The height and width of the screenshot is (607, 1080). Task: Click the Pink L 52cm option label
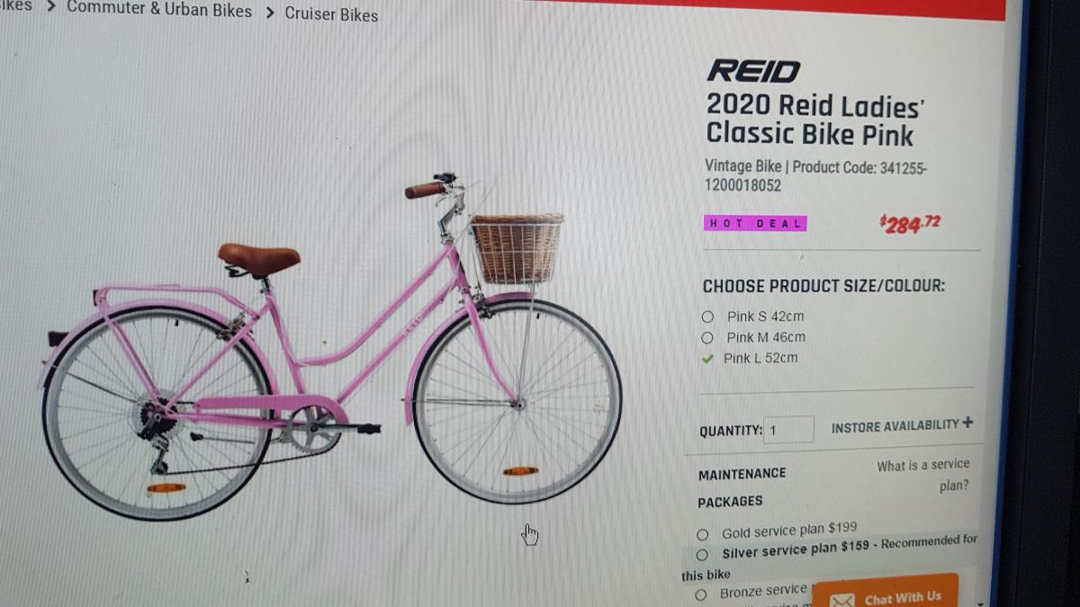pos(760,358)
